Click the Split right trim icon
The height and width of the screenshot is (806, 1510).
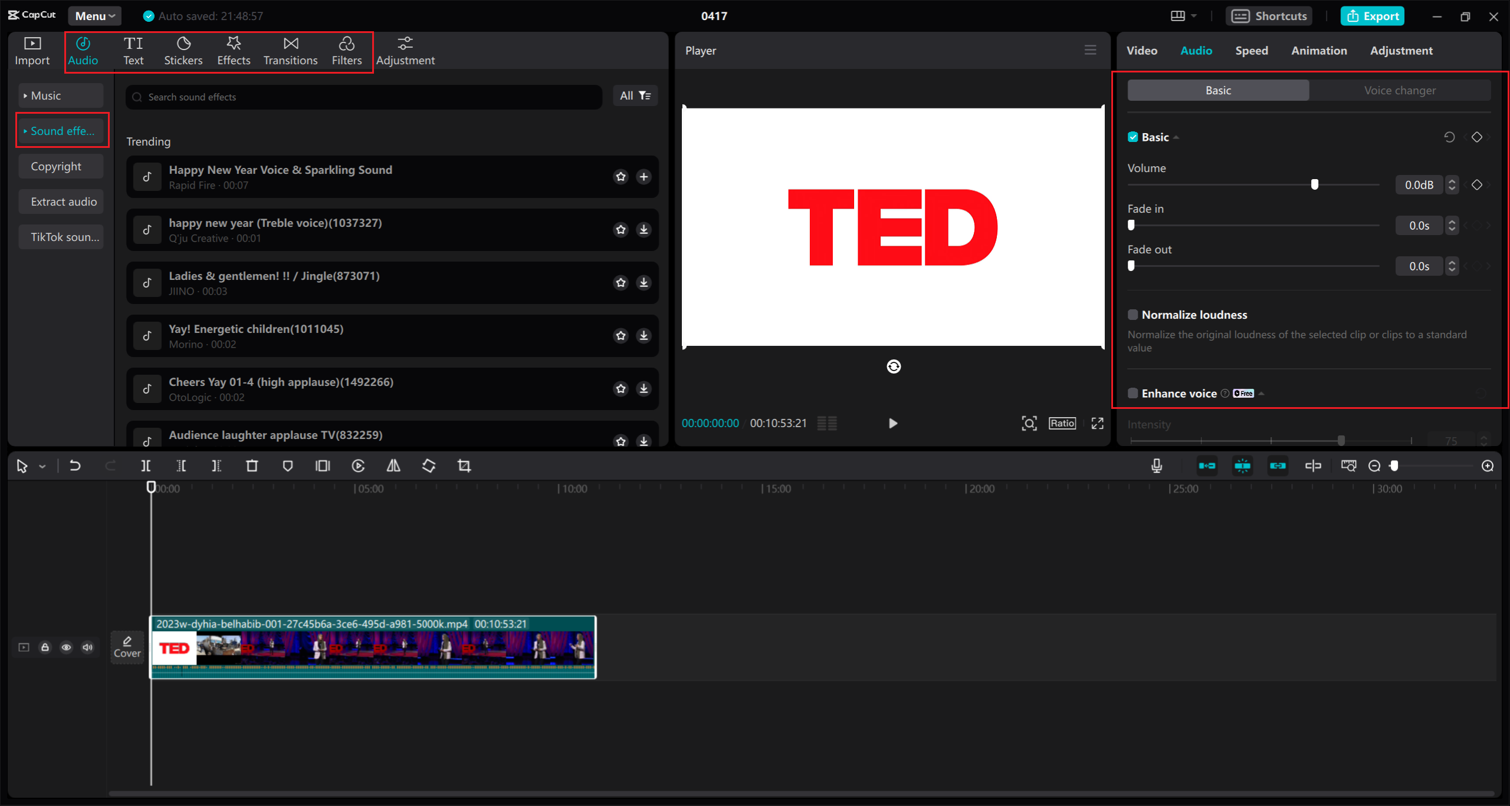click(216, 466)
